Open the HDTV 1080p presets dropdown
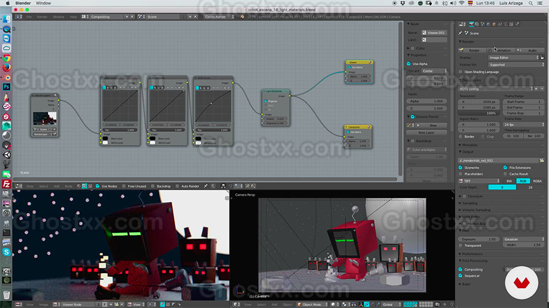 [495, 89]
